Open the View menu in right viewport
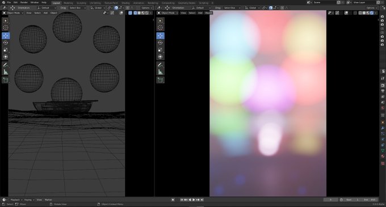Screen dimensions: 386x207 click(183, 13)
